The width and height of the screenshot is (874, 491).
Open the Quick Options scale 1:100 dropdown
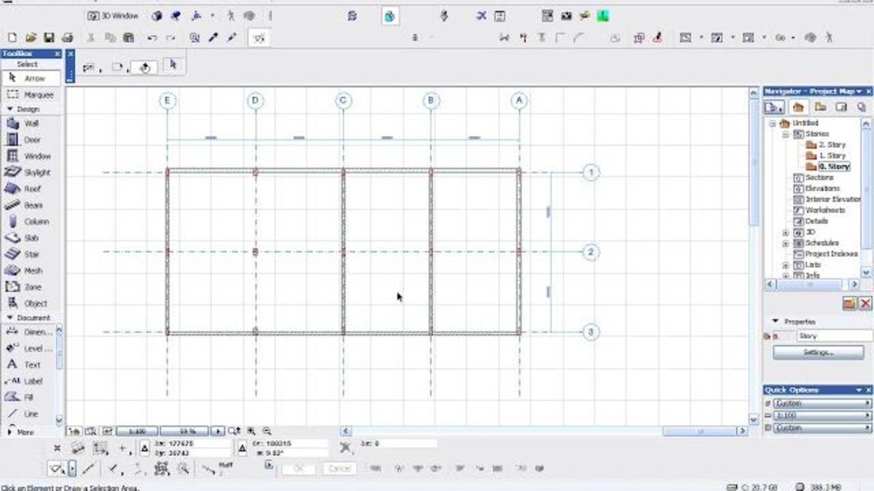[822, 415]
